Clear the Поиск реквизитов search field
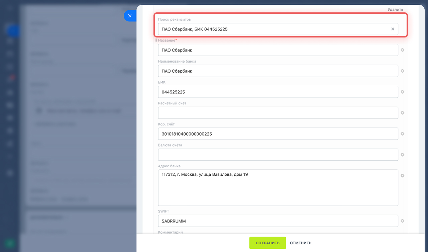This screenshot has width=428, height=252. (x=393, y=29)
